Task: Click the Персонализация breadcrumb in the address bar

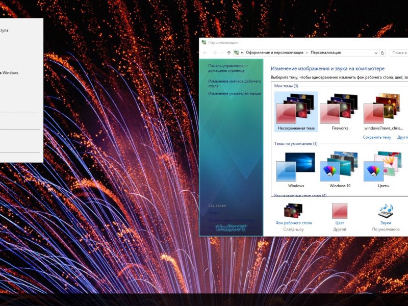Action: [325, 53]
